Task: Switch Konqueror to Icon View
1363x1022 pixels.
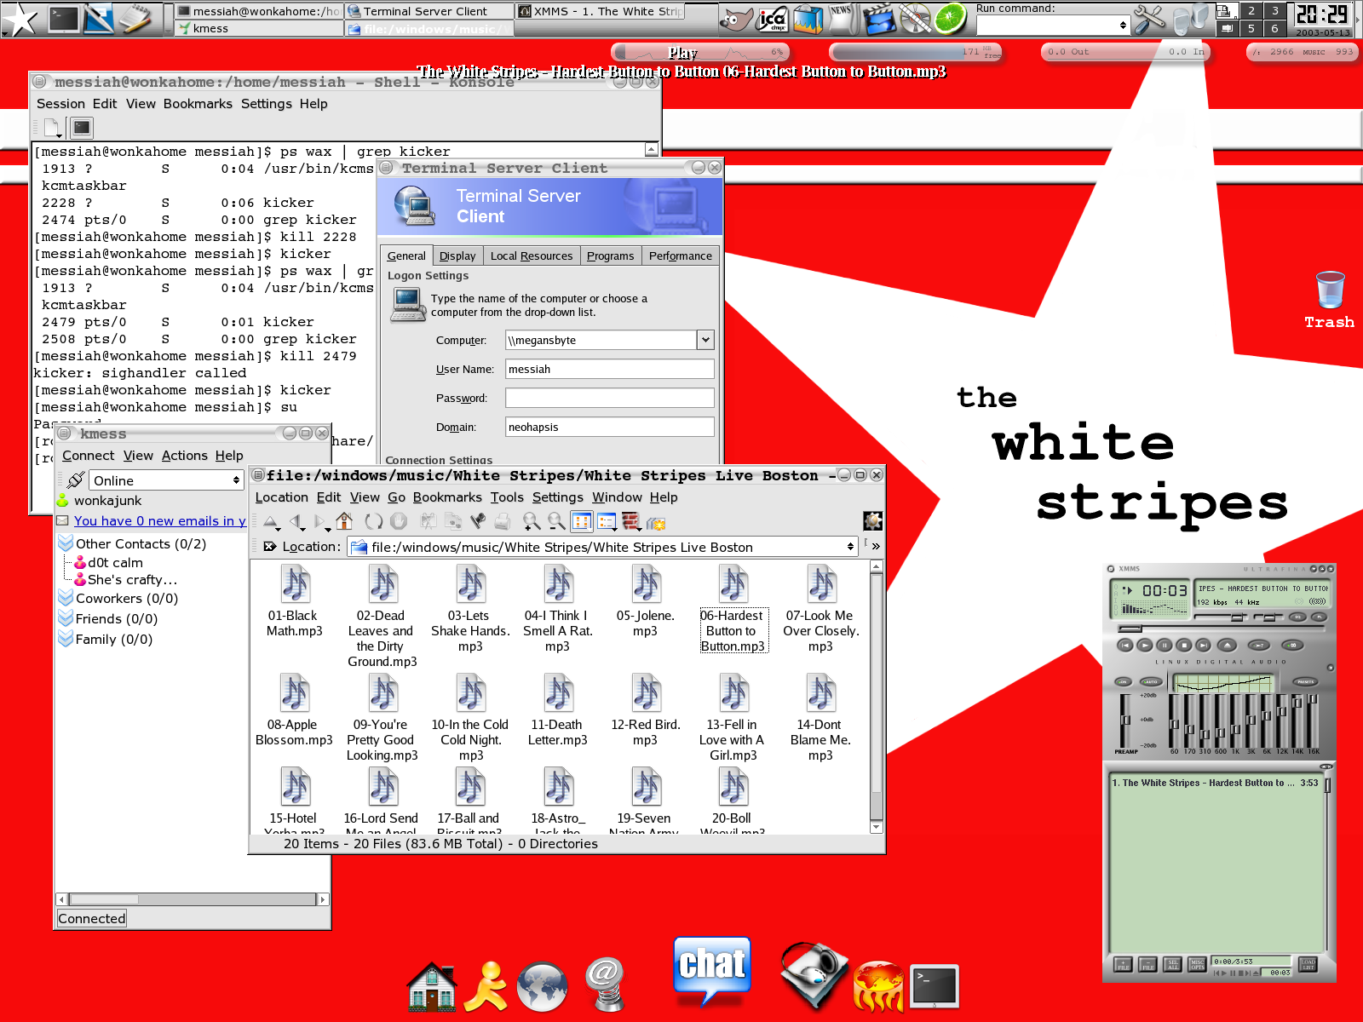Action: [x=582, y=521]
